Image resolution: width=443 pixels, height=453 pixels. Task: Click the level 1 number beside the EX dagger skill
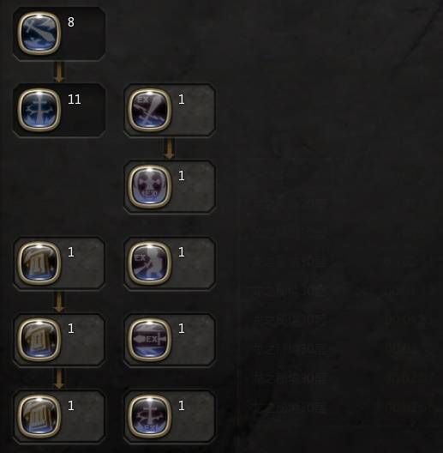coord(182,329)
